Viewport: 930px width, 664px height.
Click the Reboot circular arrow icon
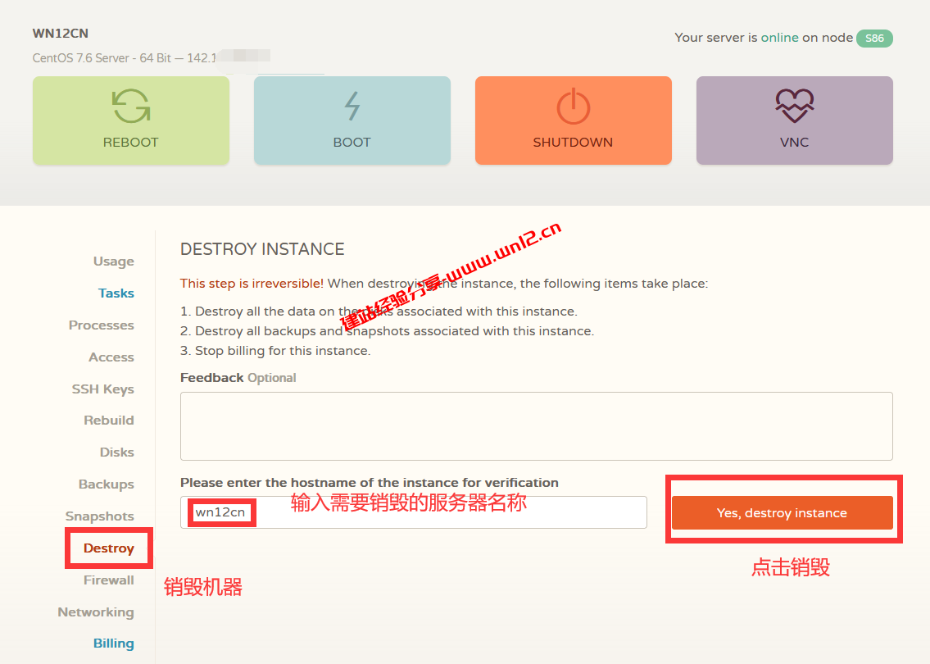(130, 105)
